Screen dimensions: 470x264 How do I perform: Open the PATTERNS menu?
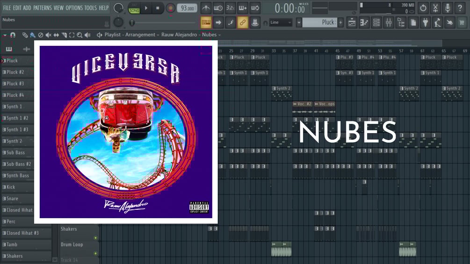point(42,8)
